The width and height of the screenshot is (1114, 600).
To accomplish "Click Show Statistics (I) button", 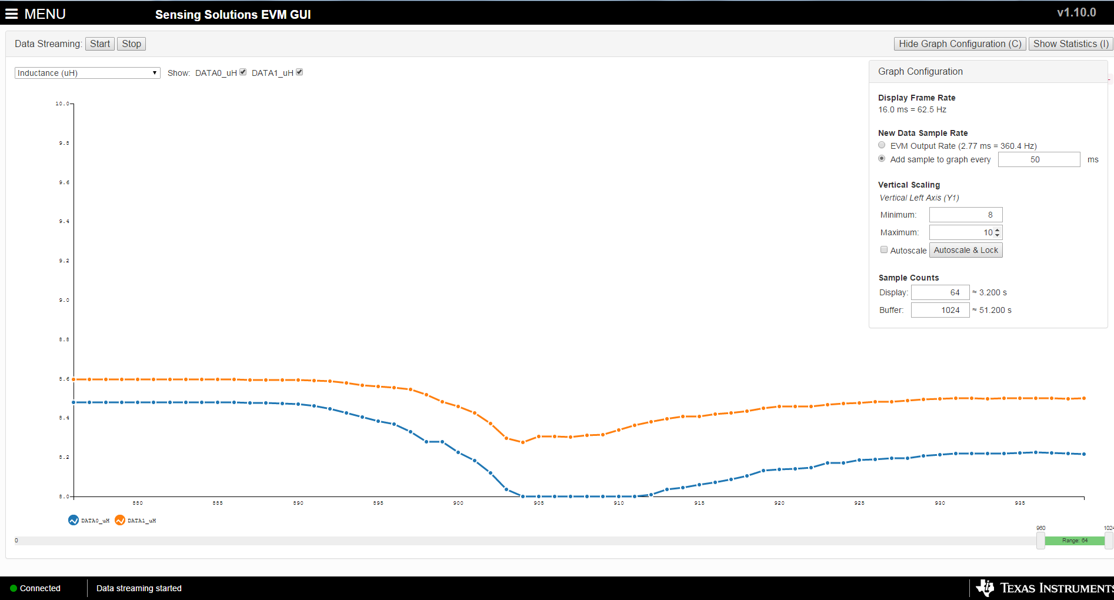I will (x=1070, y=44).
